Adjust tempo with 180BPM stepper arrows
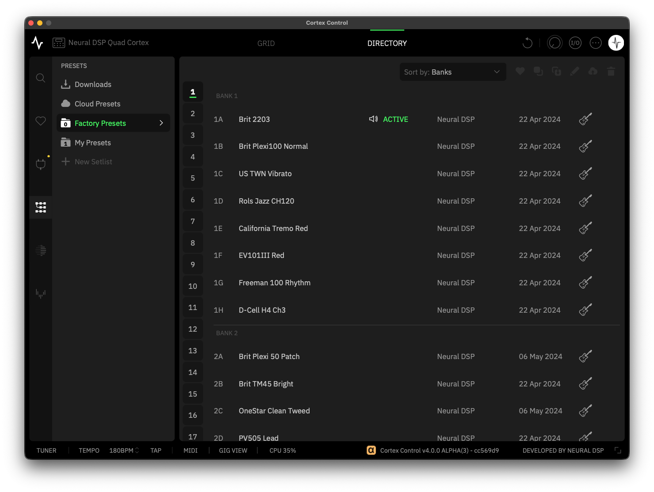Image resolution: width=654 pixels, height=492 pixels. coord(137,450)
